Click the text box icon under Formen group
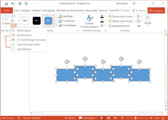168x120 pixels. (13, 21)
